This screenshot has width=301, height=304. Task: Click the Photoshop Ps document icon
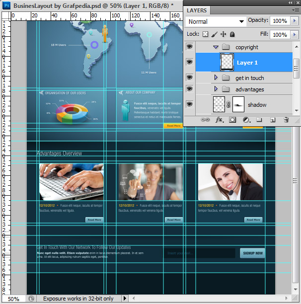click(x=6, y=5)
